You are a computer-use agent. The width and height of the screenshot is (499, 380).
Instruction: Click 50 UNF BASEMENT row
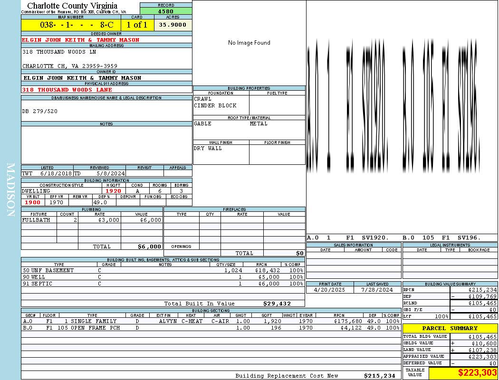[163, 271]
